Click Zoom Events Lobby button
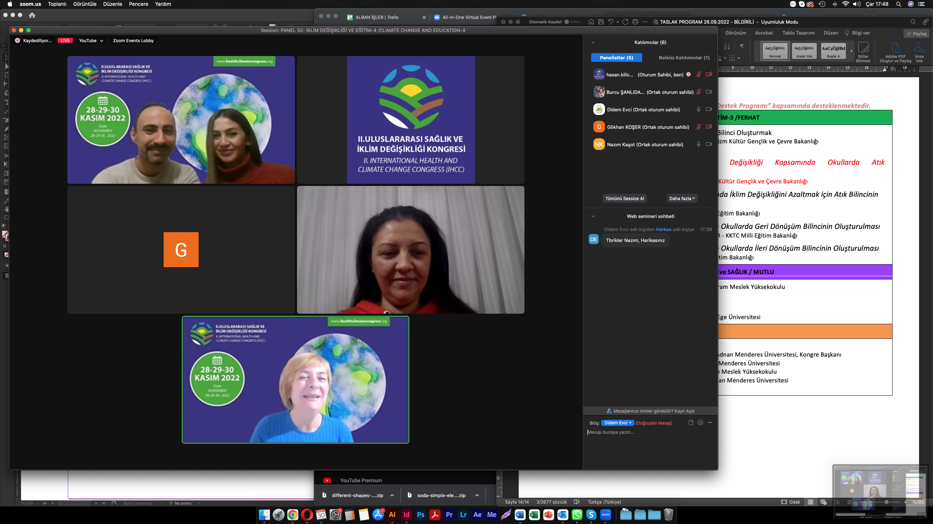Screen dimensions: 933x524 point(133,41)
